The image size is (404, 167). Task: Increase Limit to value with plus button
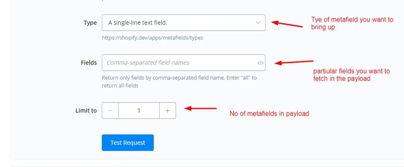pyautogui.click(x=167, y=111)
